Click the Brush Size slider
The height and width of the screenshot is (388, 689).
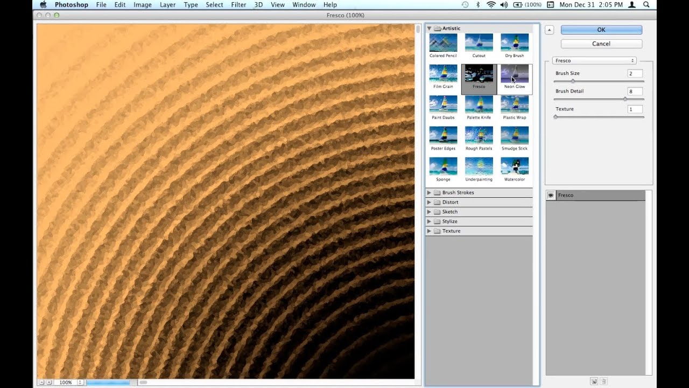[599, 81]
